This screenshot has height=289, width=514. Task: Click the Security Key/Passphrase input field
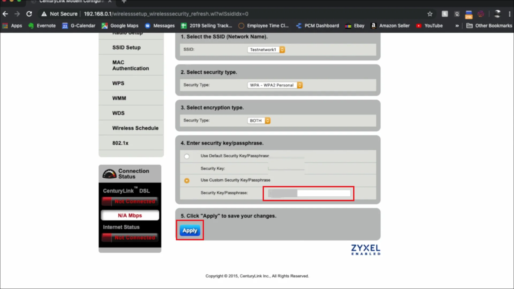tap(309, 193)
